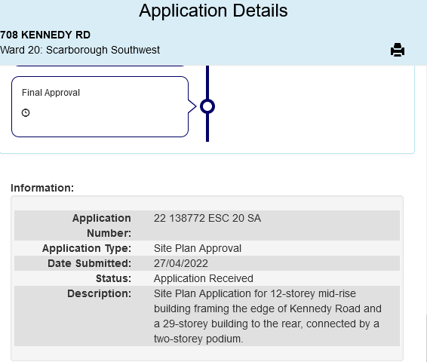Screen dimensions: 427x362
Task: Click the Status field label
Action: coord(113,278)
